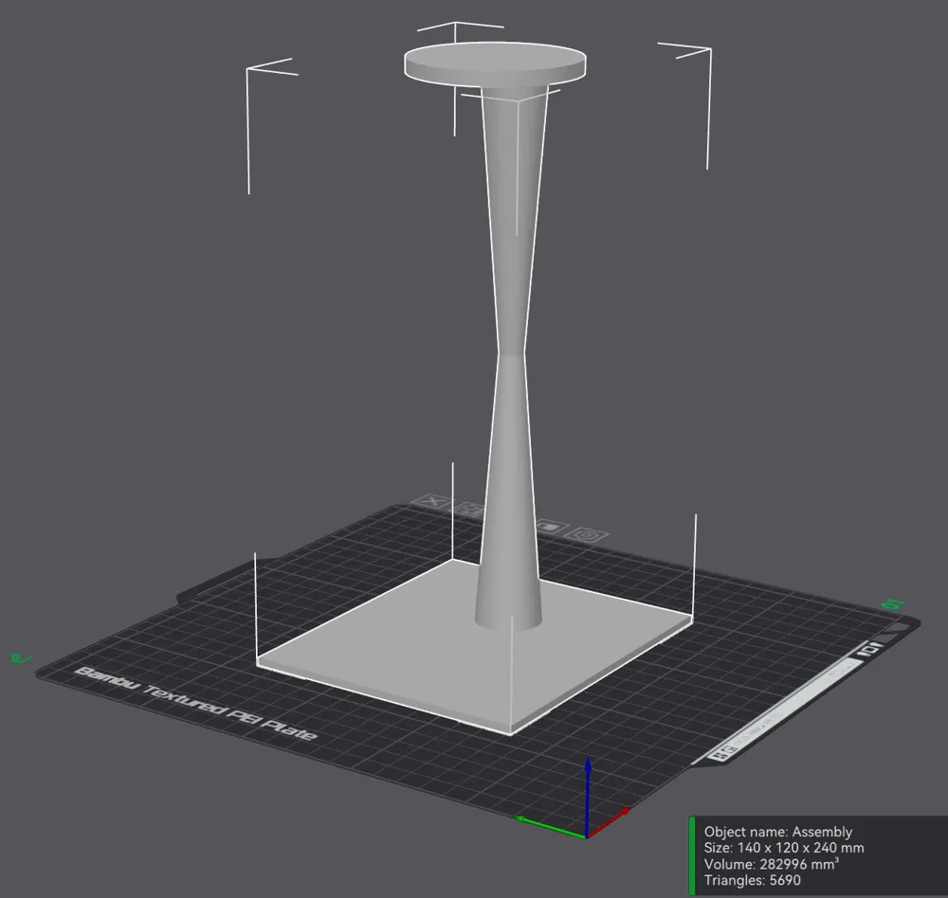Select the green 01 plate number
The height and width of the screenshot is (898, 948).
(x=891, y=602)
